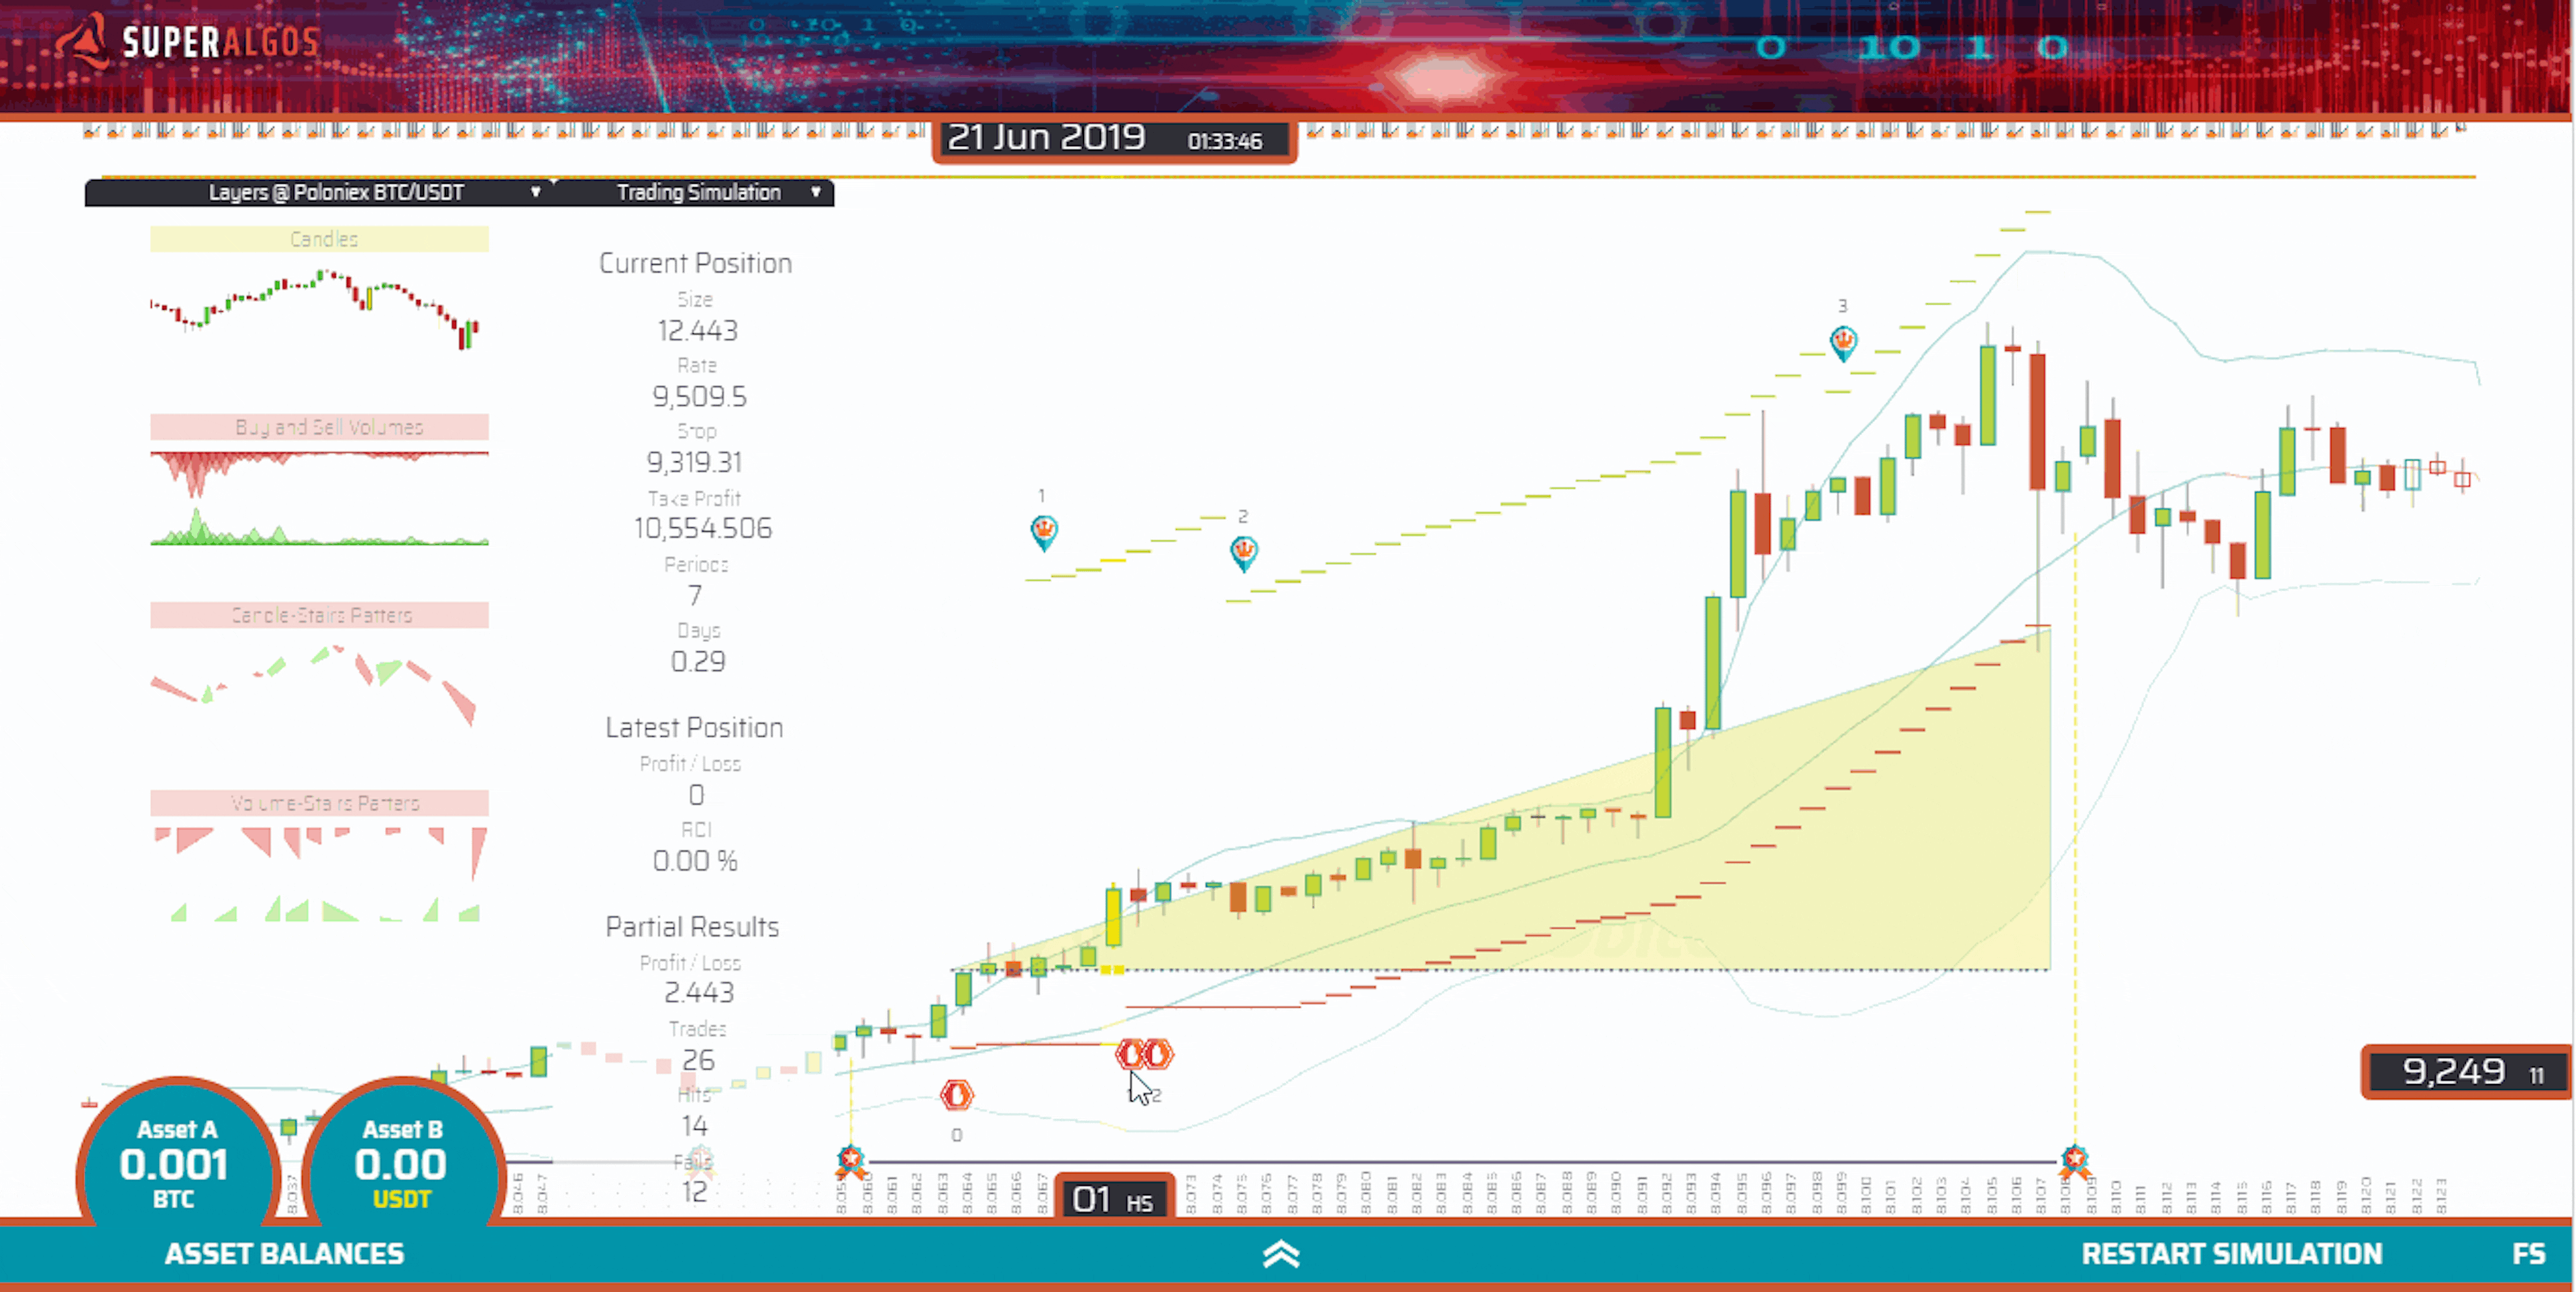Open the Trading Simulation dropdown

point(815,193)
